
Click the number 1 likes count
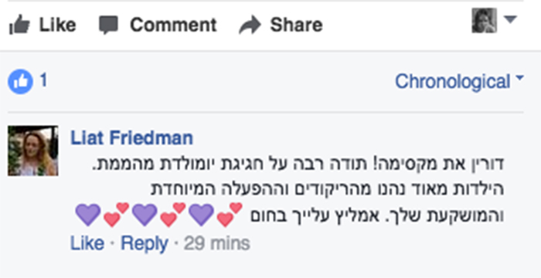tap(43, 80)
